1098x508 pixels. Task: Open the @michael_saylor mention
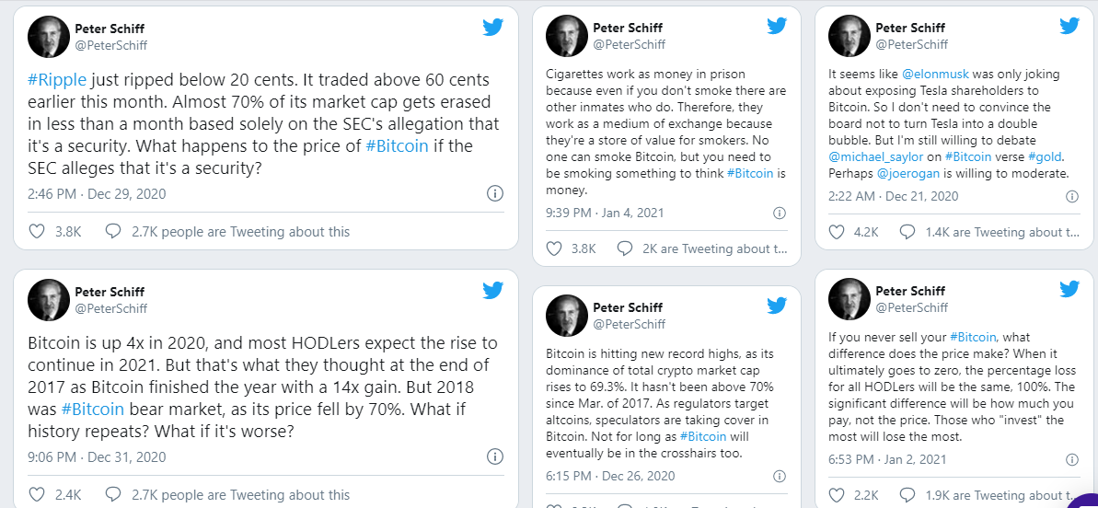click(x=878, y=157)
